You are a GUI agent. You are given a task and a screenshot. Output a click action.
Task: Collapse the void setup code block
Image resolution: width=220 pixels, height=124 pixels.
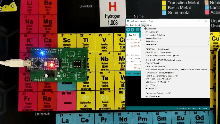(x=127, y=40)
